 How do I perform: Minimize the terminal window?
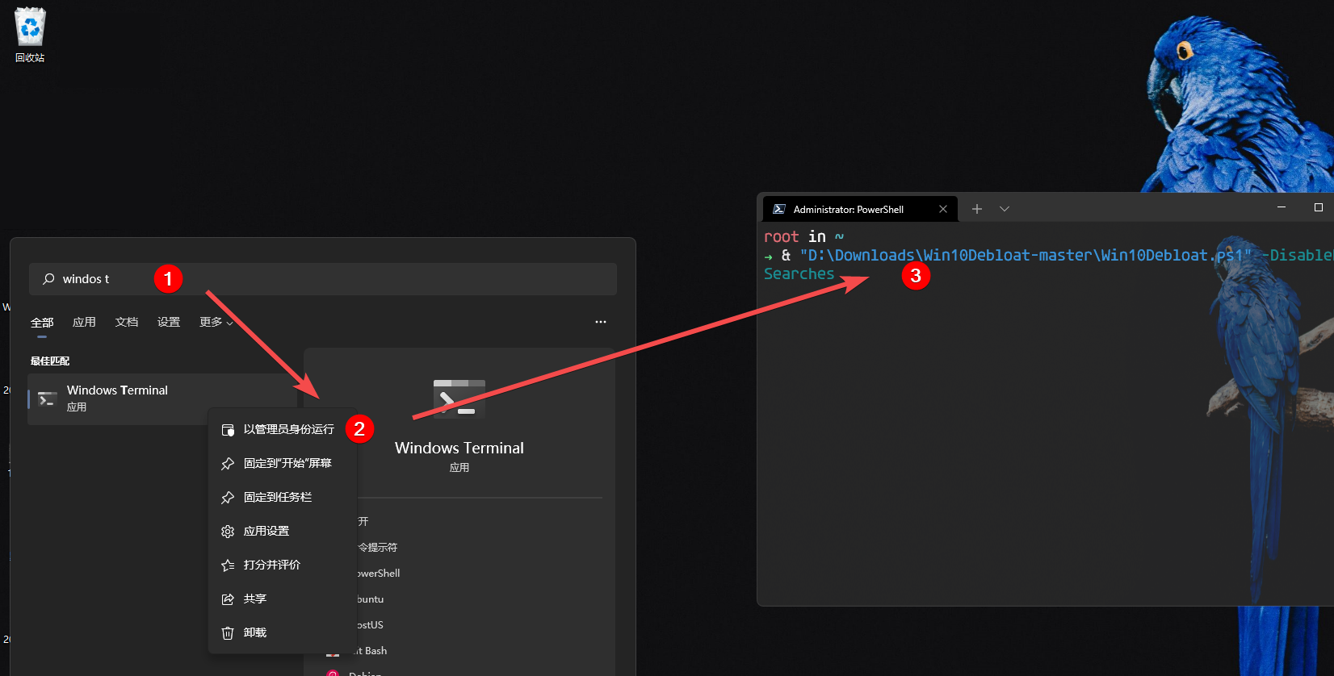point(1282,208)
